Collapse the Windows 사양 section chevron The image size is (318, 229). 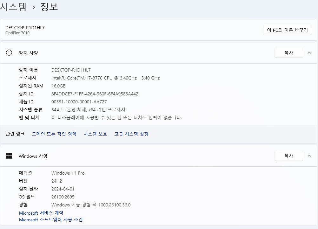click(309, 156)
